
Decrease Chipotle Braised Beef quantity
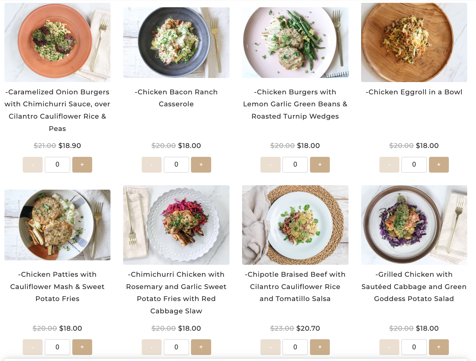(271, 347)
